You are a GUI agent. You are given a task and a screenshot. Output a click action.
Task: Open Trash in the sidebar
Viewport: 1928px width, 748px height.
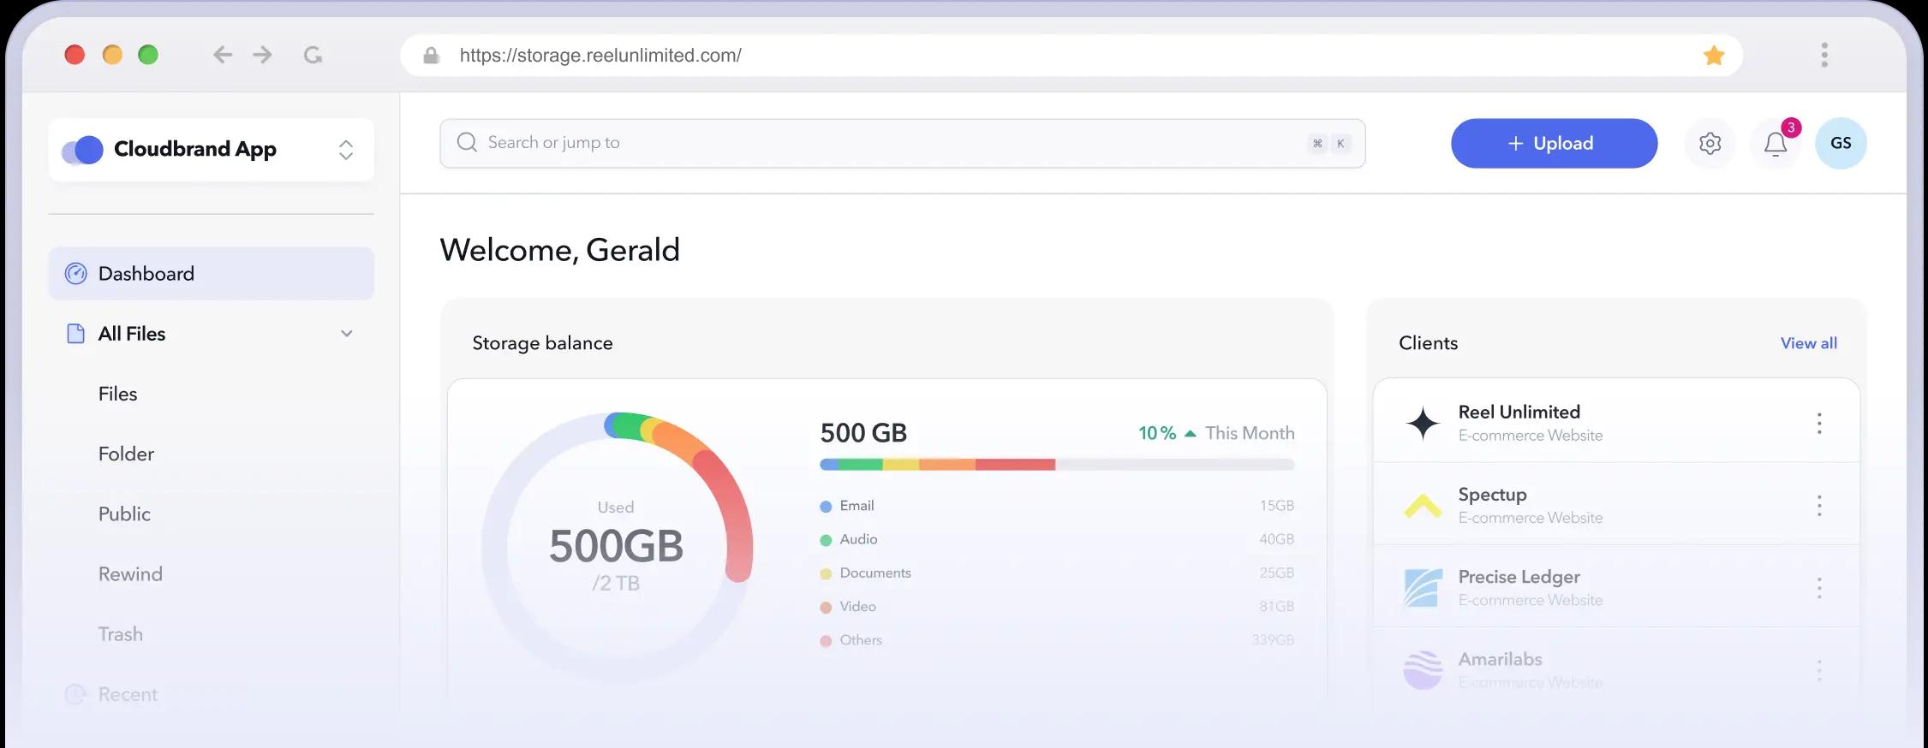pos(121,634)
